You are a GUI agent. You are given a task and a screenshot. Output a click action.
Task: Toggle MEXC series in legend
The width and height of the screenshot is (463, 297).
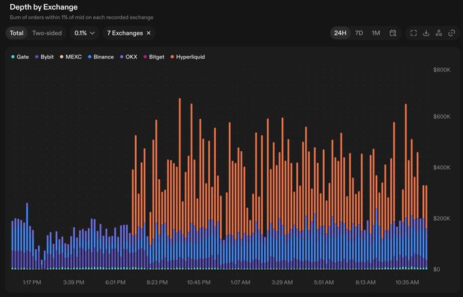tap(71, 57)
